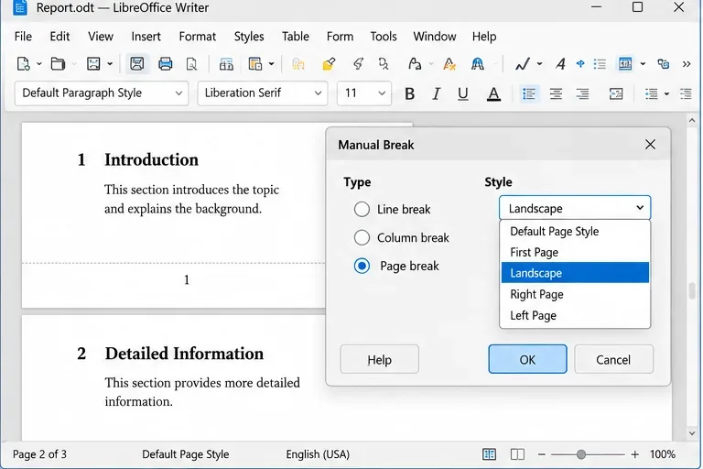Click the underlined Font Color A icon
The height and width of the screenshot is (469, 703).
click(x=493, y=93)
